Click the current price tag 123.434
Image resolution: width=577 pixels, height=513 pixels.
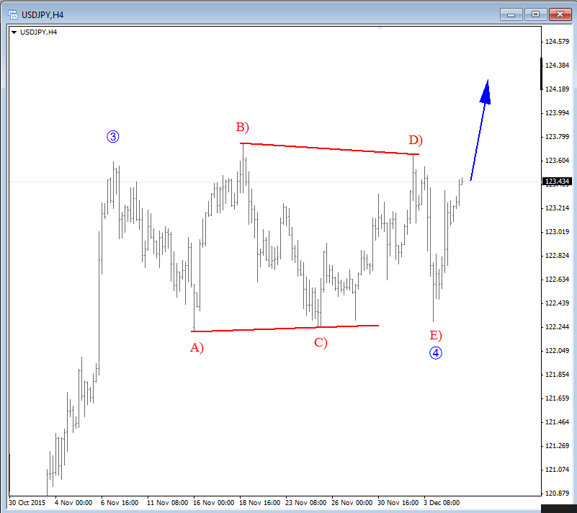(x=558, y=182)
